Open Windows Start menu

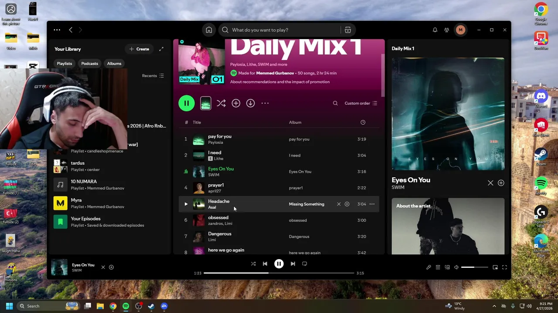(9, 306)
